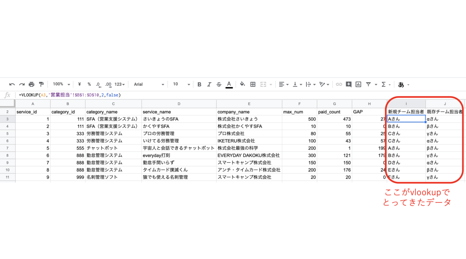Image resolution: width=466 pixels, height=259 pixels.
Task: Open the Functions (Σ) tool
Action: coord(384,84)
